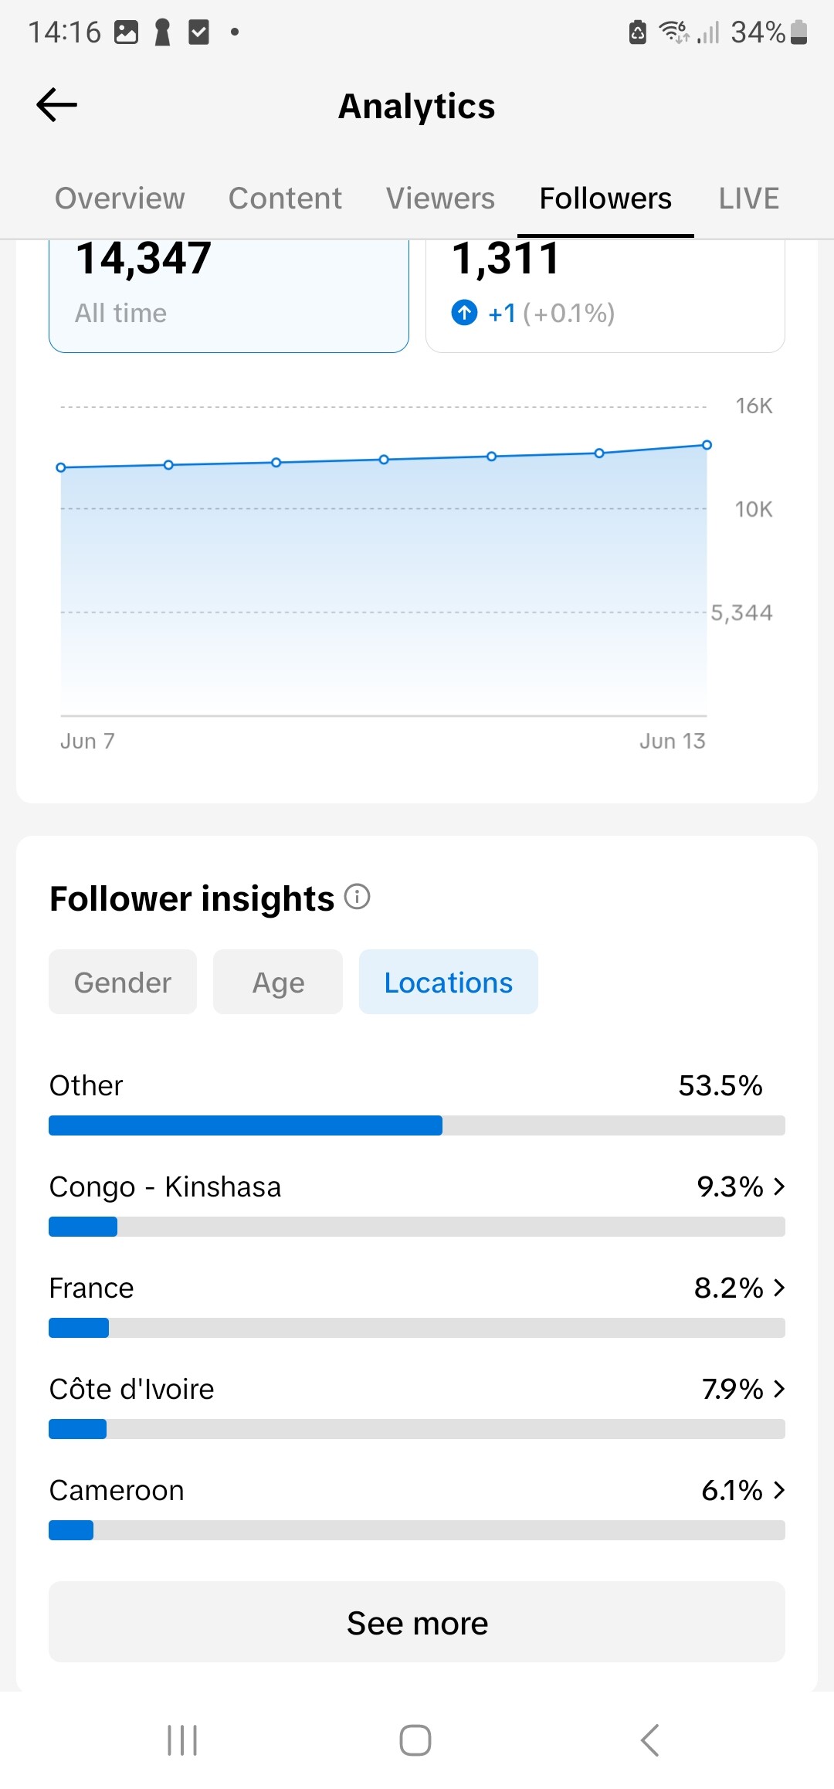
Task: Select the Age insights filter
Action: tap(278, 982)
